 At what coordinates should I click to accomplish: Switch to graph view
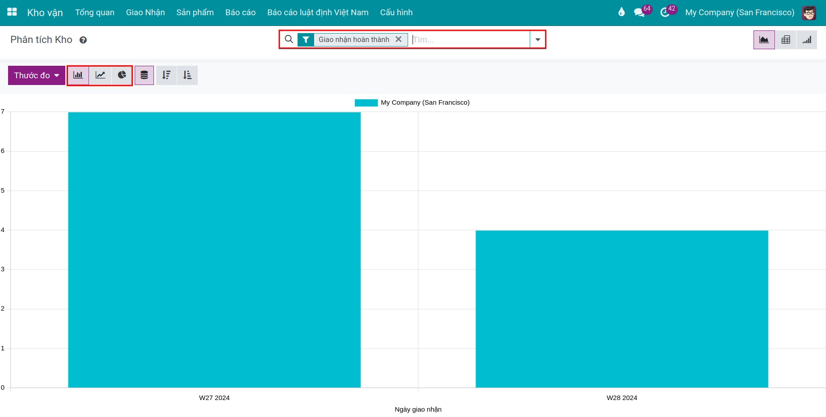764,40
